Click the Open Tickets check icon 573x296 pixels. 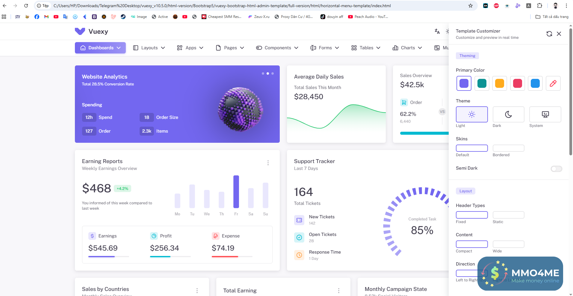[x=299, y=237]
